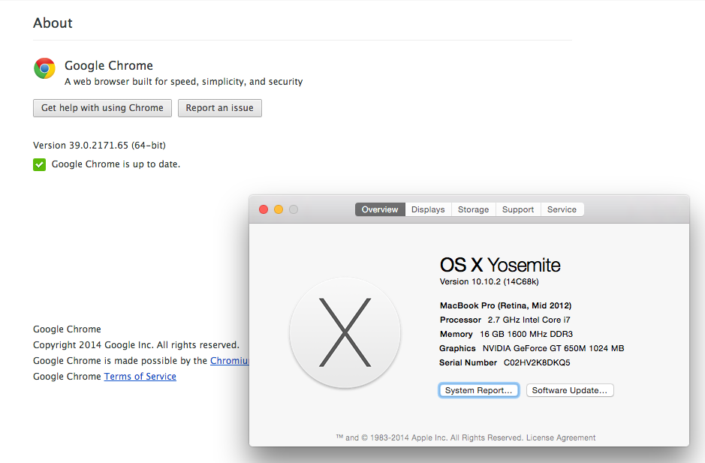Go to the Support tab
This screenshot has width=705, height=463.
[x=518, y=209]
